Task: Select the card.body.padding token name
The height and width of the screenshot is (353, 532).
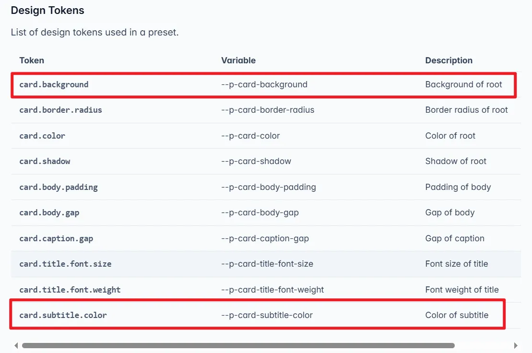Action: click(x=59, y=187)
